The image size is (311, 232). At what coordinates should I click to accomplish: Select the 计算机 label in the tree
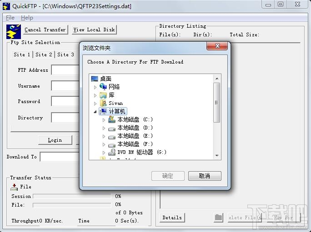(117, 111)
